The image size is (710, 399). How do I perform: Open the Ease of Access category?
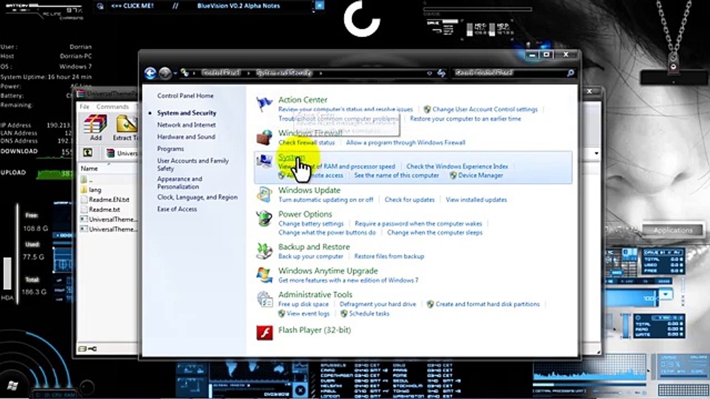pos(177,209)
